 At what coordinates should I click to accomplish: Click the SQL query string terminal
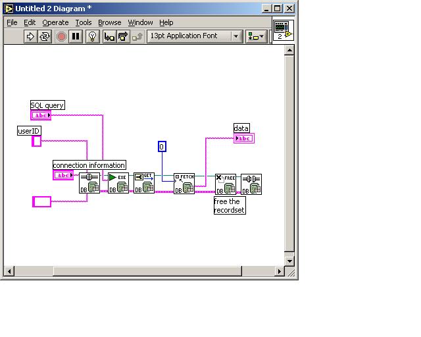[x=41, y=115]
